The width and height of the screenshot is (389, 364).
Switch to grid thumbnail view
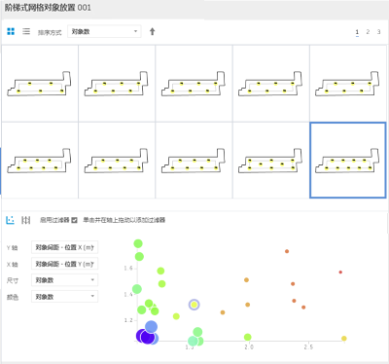tap(11, 31)
